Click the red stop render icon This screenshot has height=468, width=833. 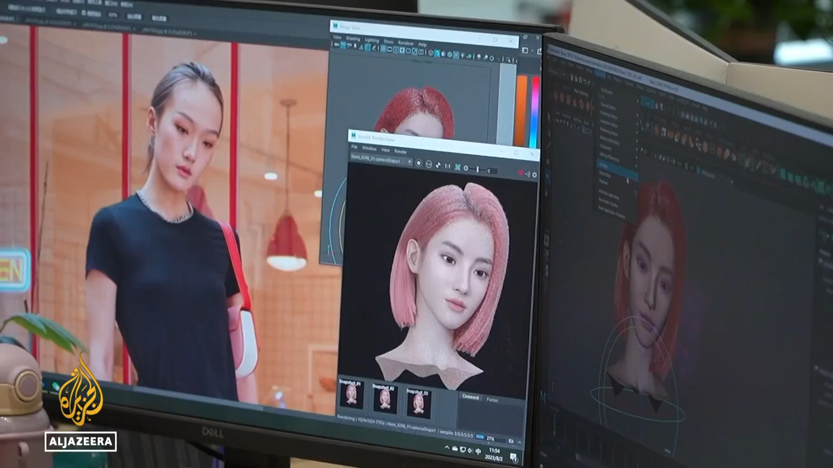pyautogui.click(x=521, y=174)
